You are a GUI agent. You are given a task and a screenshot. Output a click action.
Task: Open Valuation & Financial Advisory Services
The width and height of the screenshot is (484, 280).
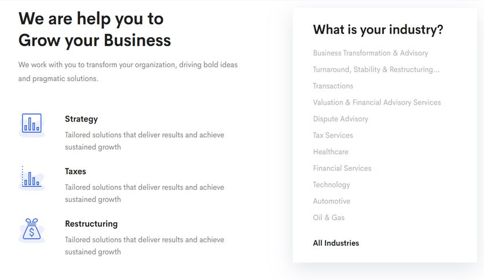376,102
